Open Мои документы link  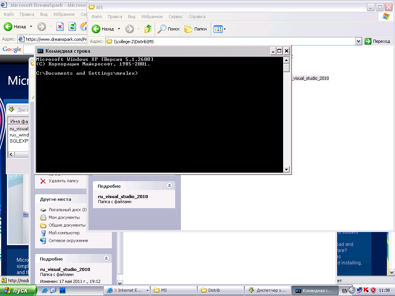click(60, 217)
